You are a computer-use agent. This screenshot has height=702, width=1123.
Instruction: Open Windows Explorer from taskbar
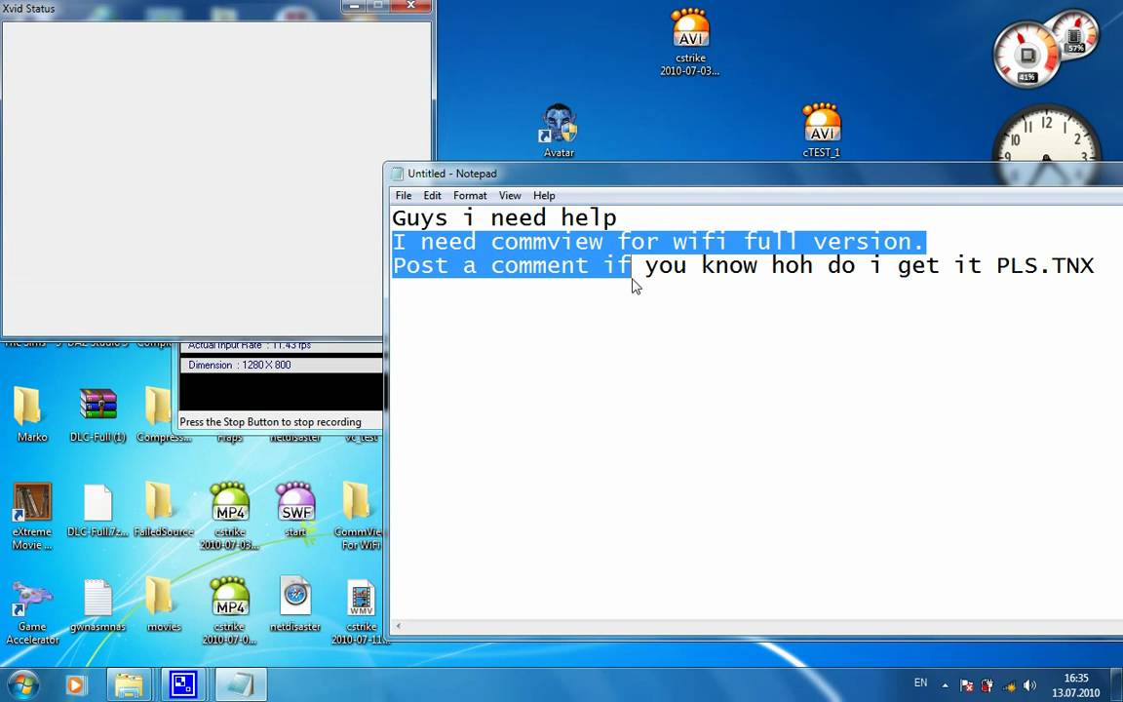tap(129, 684)
